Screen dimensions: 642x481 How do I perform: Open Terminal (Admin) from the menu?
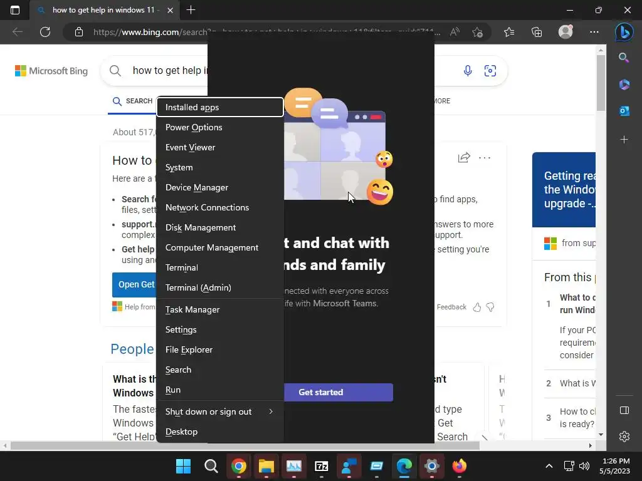click(x=220, y=287)
